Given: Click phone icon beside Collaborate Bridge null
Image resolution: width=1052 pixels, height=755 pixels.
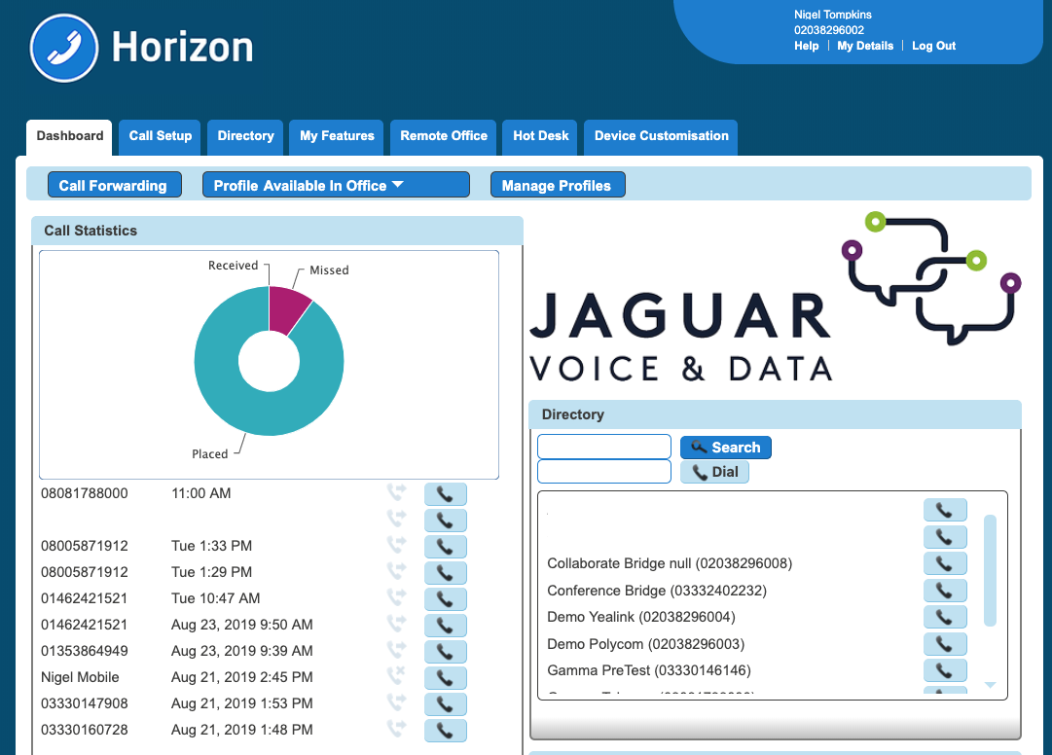Looking at the screenshot, I should 944,563.
